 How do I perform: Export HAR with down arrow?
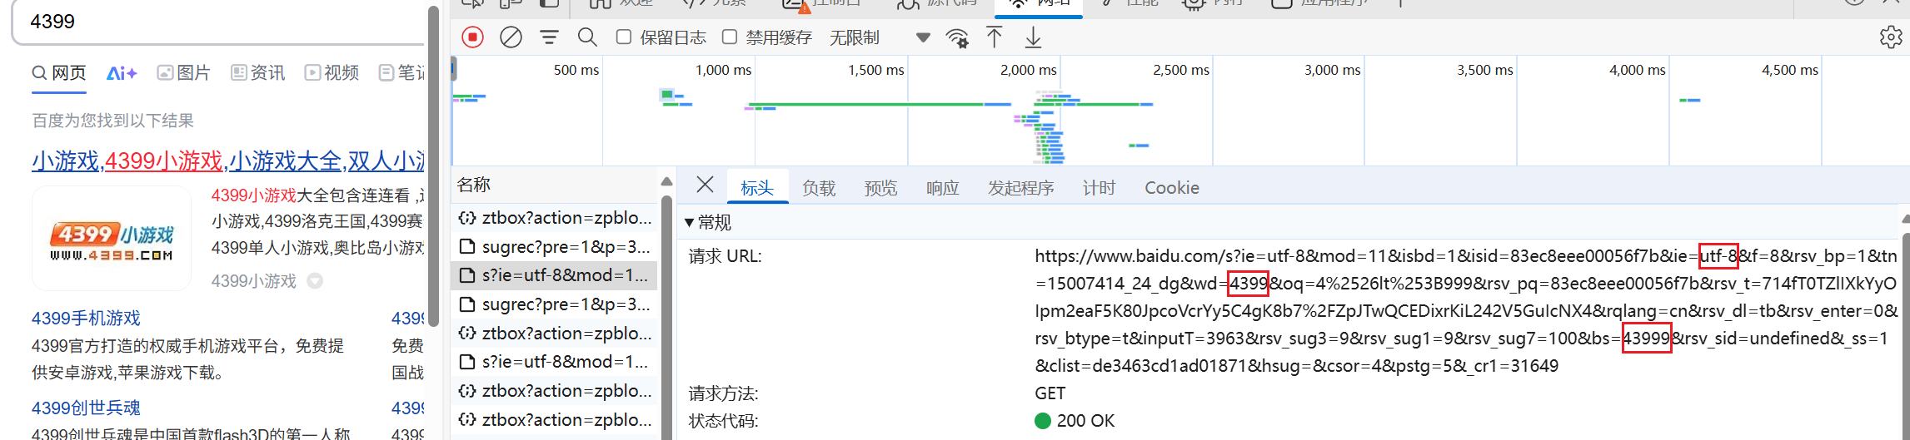tap(1033, 37)
